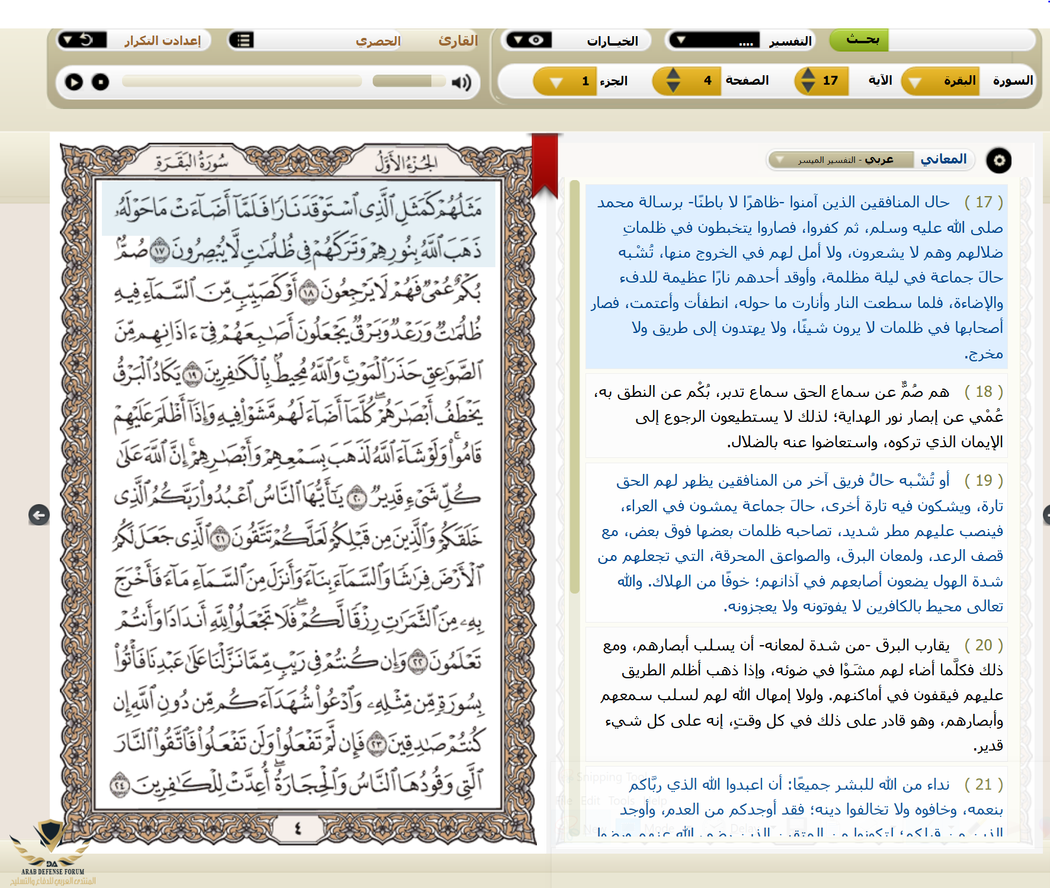Open the السورة dropdown showing البقرة
This screenshot has width=1050, height=888.
940,81
